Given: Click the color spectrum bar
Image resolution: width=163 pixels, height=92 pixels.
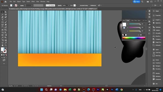Looking at the screenshot, I should 134,38.
